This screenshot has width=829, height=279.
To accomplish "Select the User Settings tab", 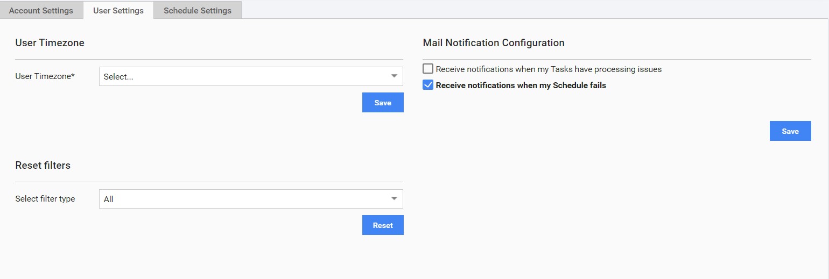I will pyautogui.click(x=118, y=10).
